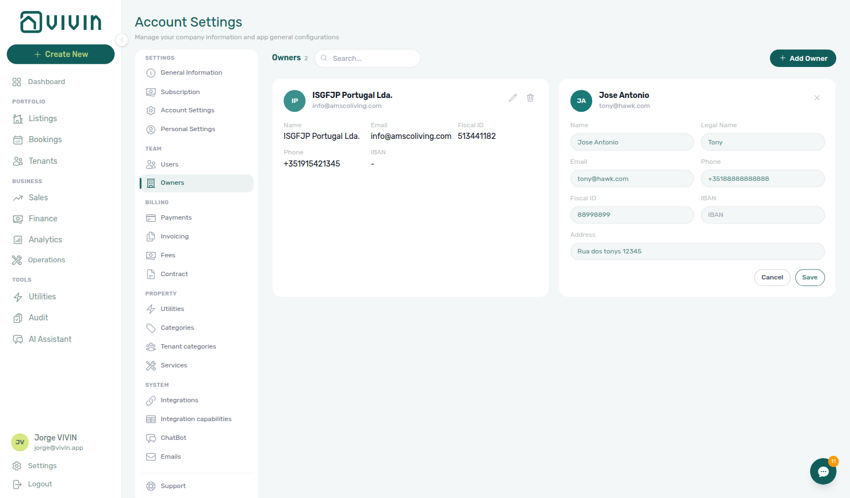Click the Finance banknote icon
850x498 pixels.
tap(18, 219)
